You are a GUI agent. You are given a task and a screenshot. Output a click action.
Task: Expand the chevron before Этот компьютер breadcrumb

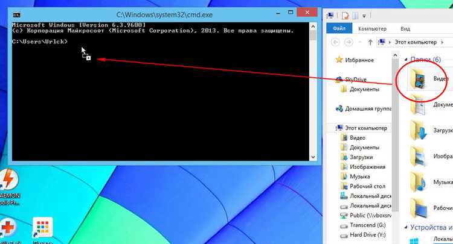(x=390, y=42)
